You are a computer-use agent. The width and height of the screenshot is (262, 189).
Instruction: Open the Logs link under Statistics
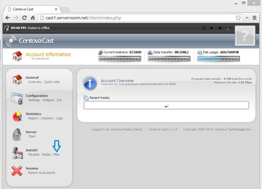point(59,118)
